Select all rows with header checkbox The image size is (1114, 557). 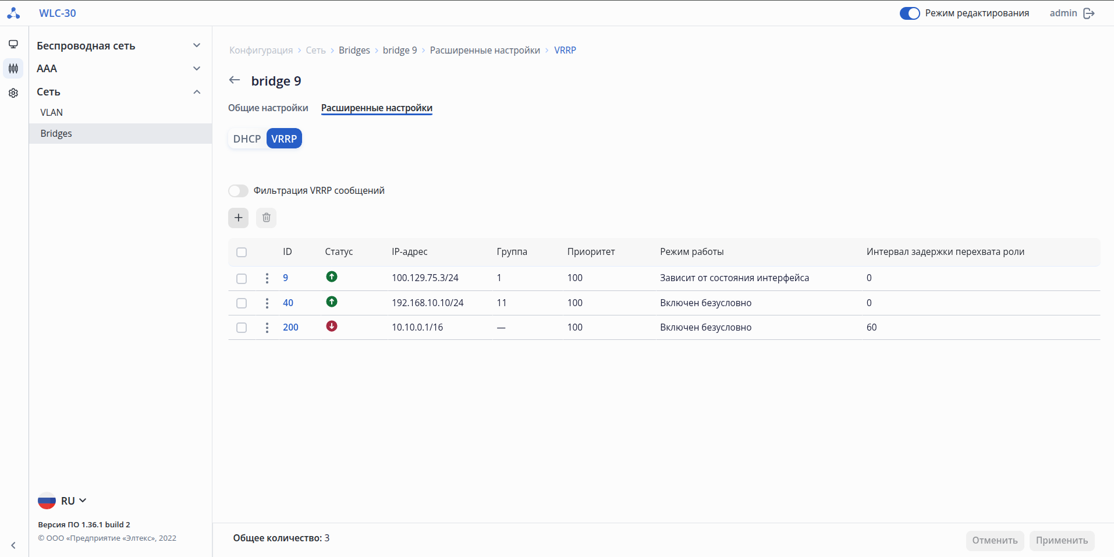coord(242,252)
